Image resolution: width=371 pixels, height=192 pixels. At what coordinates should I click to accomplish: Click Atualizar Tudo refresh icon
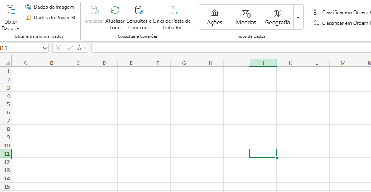115,10
